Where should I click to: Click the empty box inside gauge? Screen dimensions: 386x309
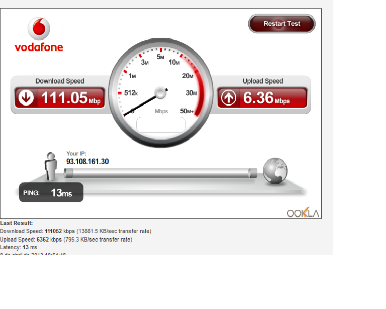(x=161, y=125)
